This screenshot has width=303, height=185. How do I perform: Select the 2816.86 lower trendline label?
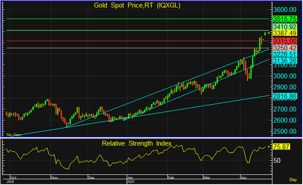pyautogui.click(x=285, y=96)
